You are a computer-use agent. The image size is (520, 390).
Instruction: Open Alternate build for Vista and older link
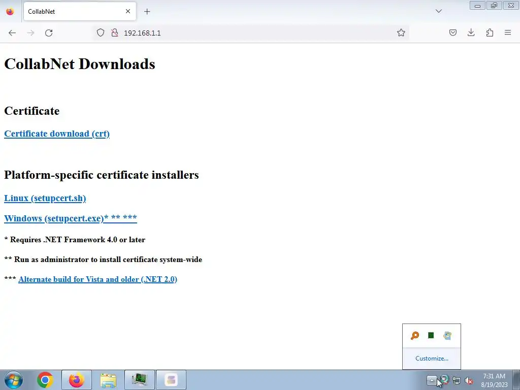[x=97, y=279]
